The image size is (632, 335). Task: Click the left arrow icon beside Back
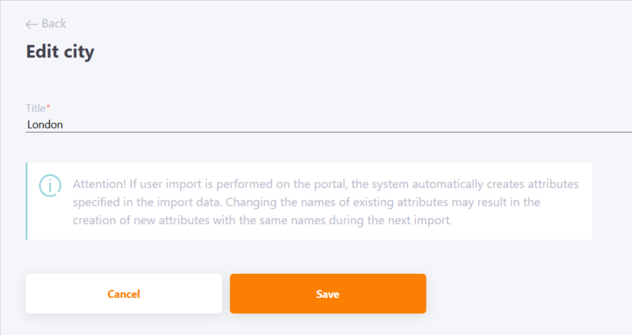[31, 25]
